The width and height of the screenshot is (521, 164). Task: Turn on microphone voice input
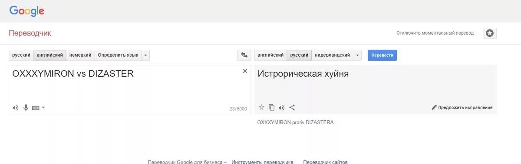pyautogui.click(x=26, y=108)
